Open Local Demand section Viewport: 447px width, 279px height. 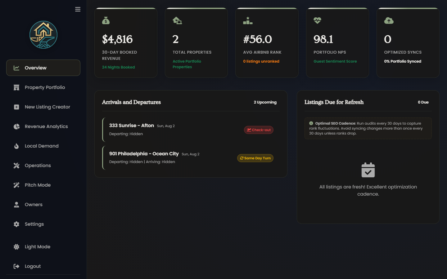(x=43, y=146)
